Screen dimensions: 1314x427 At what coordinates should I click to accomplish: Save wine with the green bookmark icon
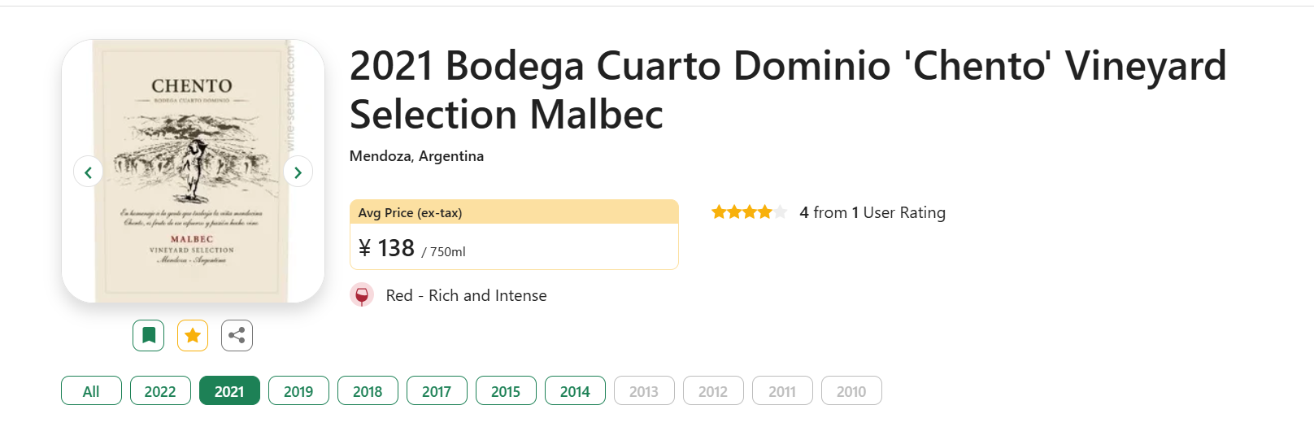149,335
